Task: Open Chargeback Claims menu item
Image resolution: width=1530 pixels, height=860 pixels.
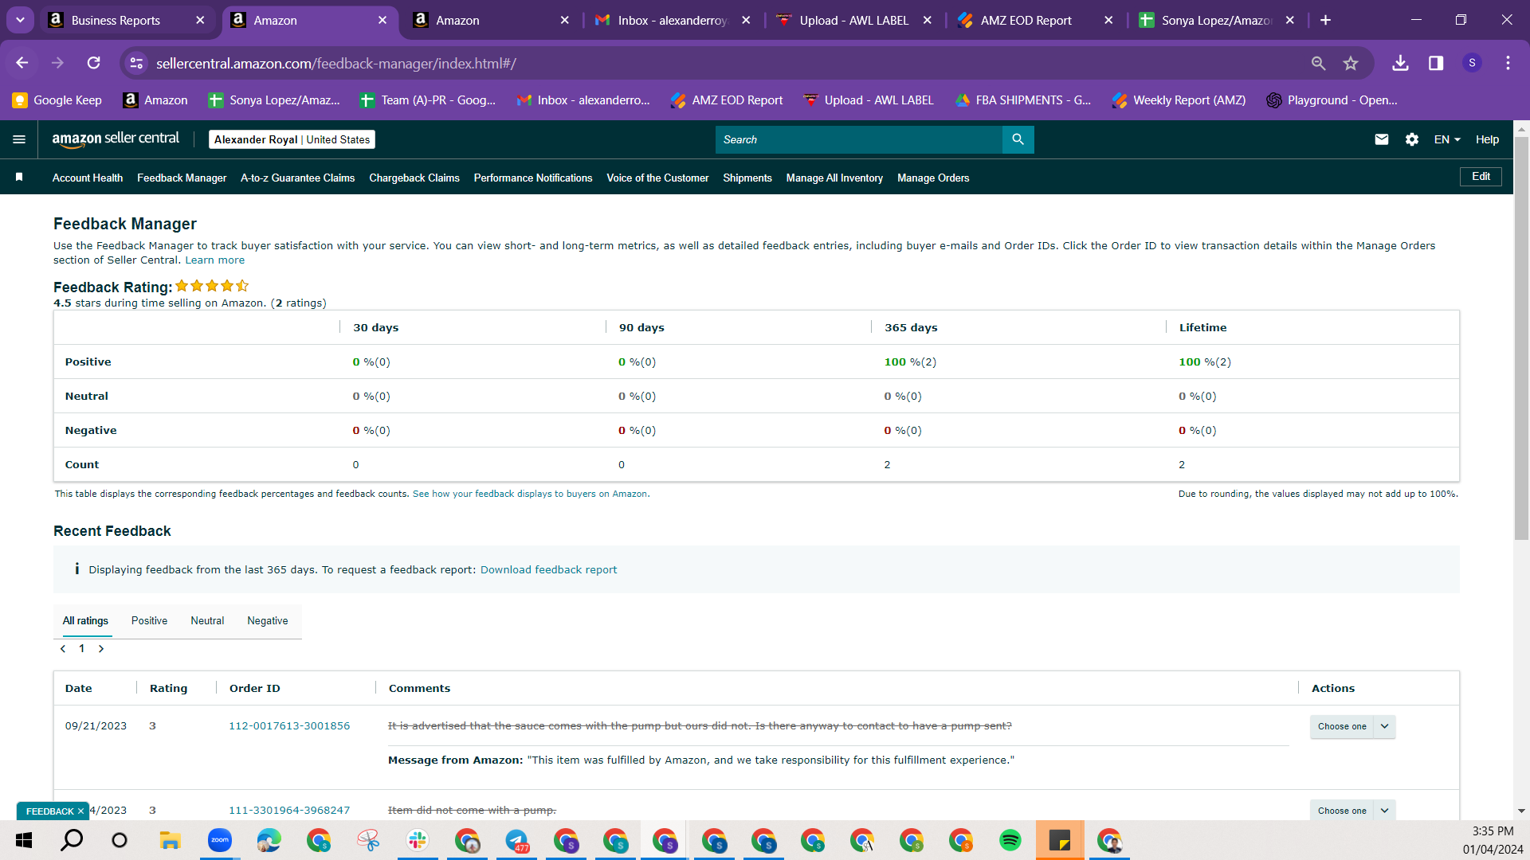Action: coord(414,178)
